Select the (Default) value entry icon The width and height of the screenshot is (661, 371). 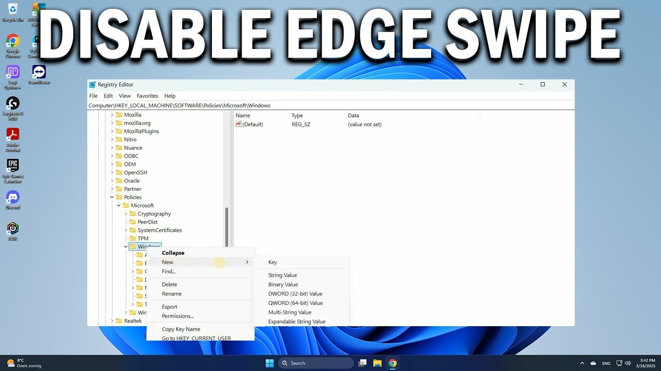(239, 124)
